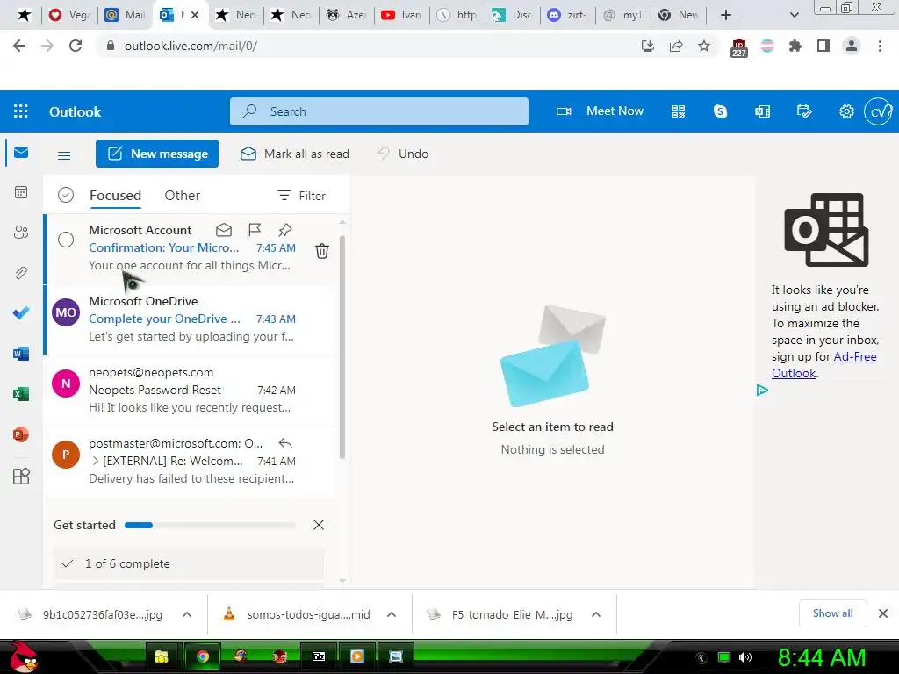Expand options for F5_tornado_Elie_M jpg download
899x674 pixels.
coord(596,614)
